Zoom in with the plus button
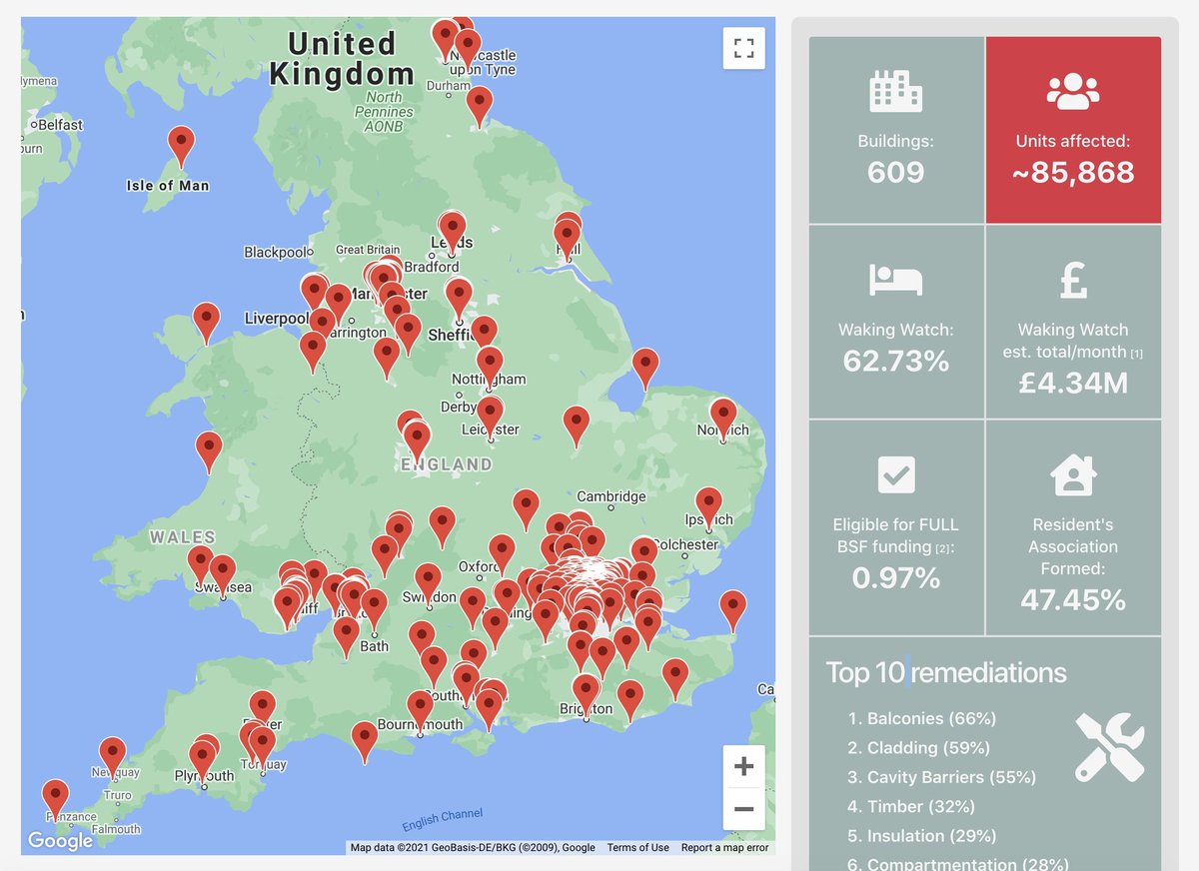This screenshot has height=871, width=1199. pyautogui.click(x=743, y=767)
